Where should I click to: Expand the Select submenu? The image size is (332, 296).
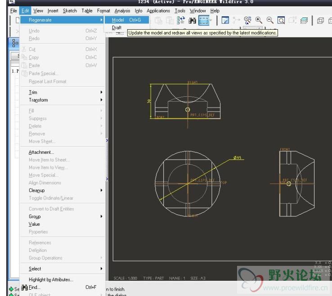[x=63, y=269]
